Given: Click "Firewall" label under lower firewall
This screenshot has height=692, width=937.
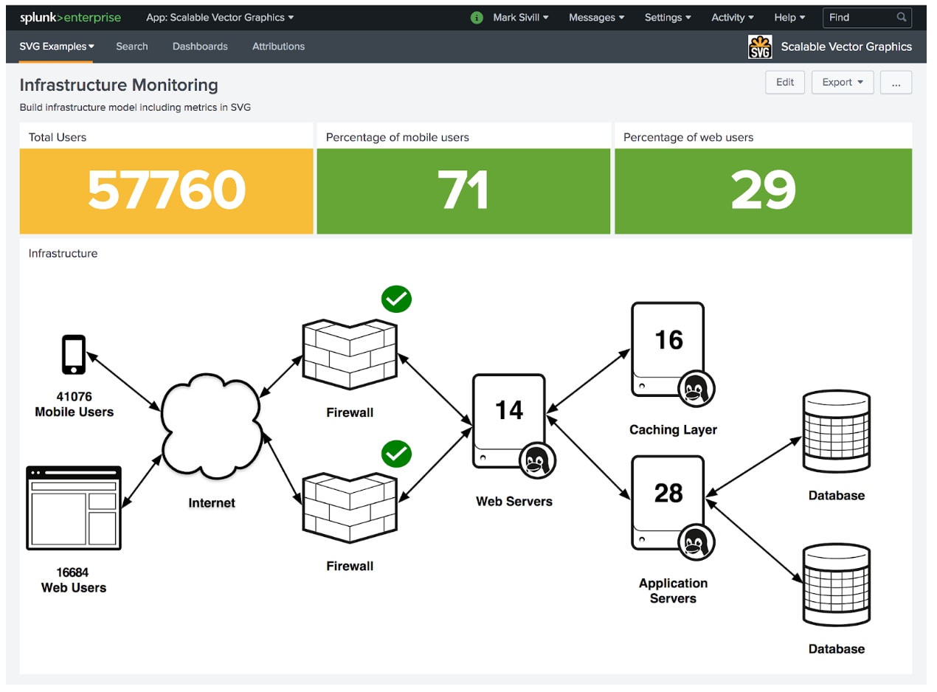Looking at the screenshot, I should (350, 566).
